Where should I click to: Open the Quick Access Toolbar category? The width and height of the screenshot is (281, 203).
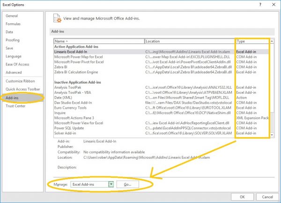[x=23, y=89]
